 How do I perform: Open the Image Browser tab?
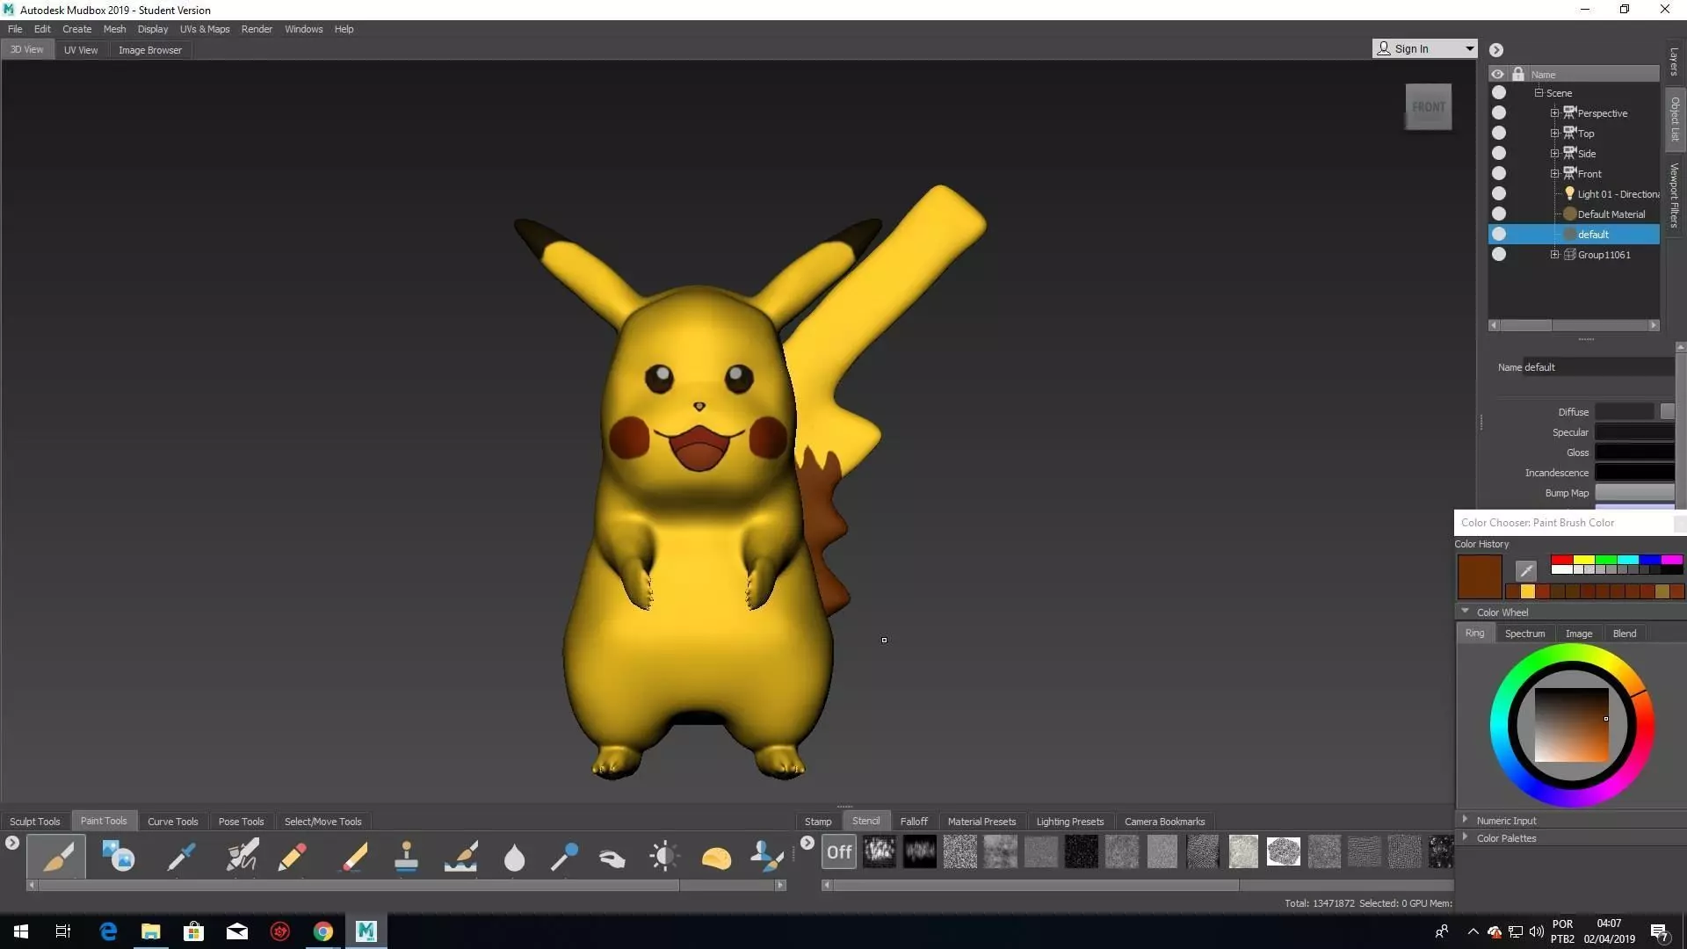click(x=150, y=50)
